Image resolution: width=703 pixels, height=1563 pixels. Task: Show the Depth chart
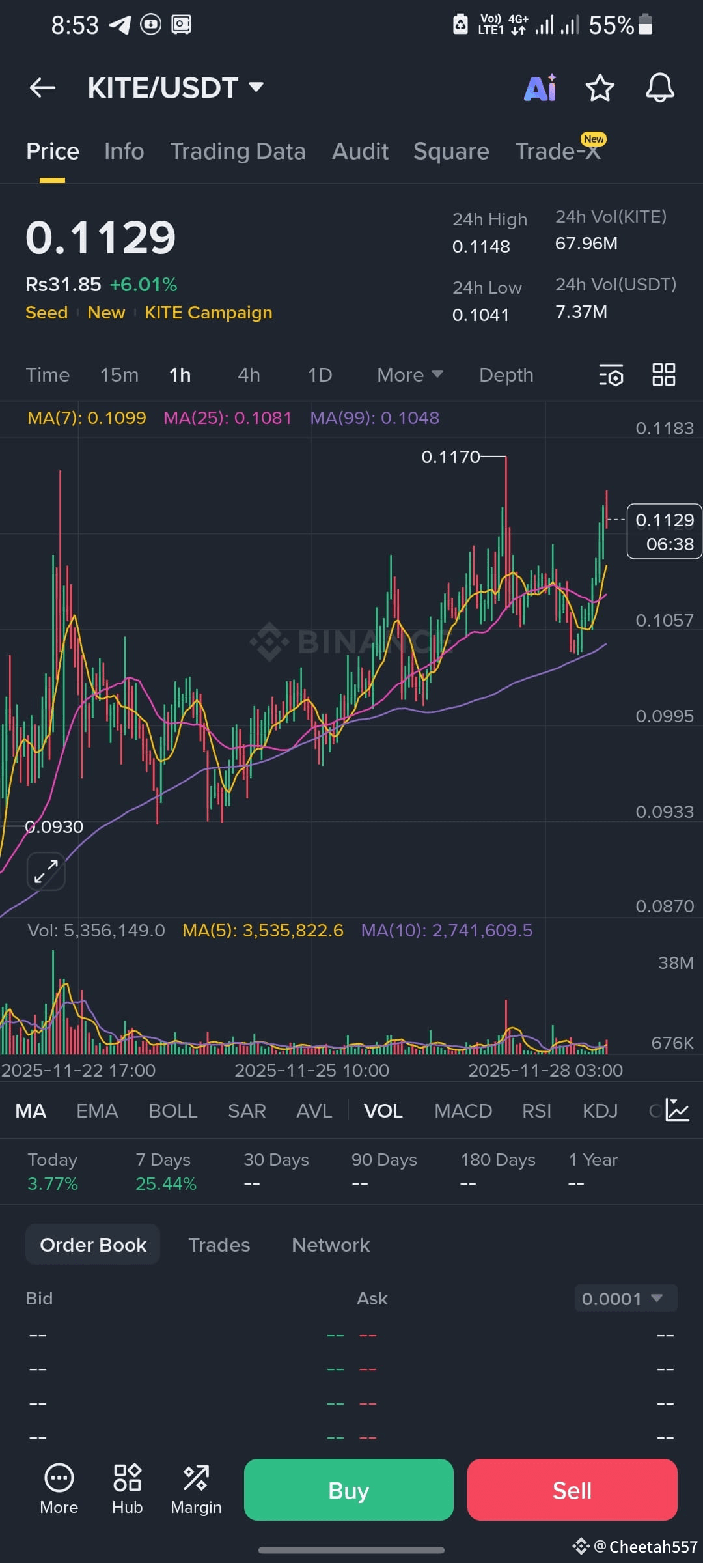click(506, 375)
